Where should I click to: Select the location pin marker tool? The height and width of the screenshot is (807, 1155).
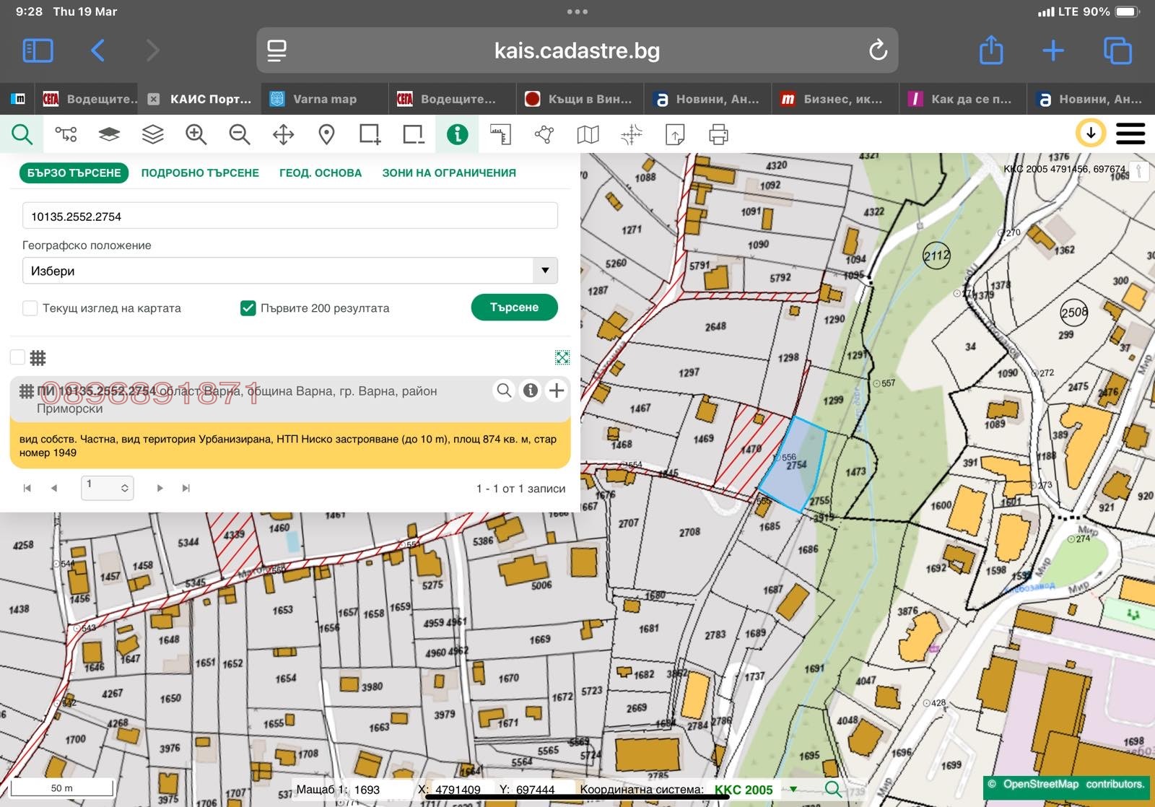pyautogui.click(x=326, y=134)
